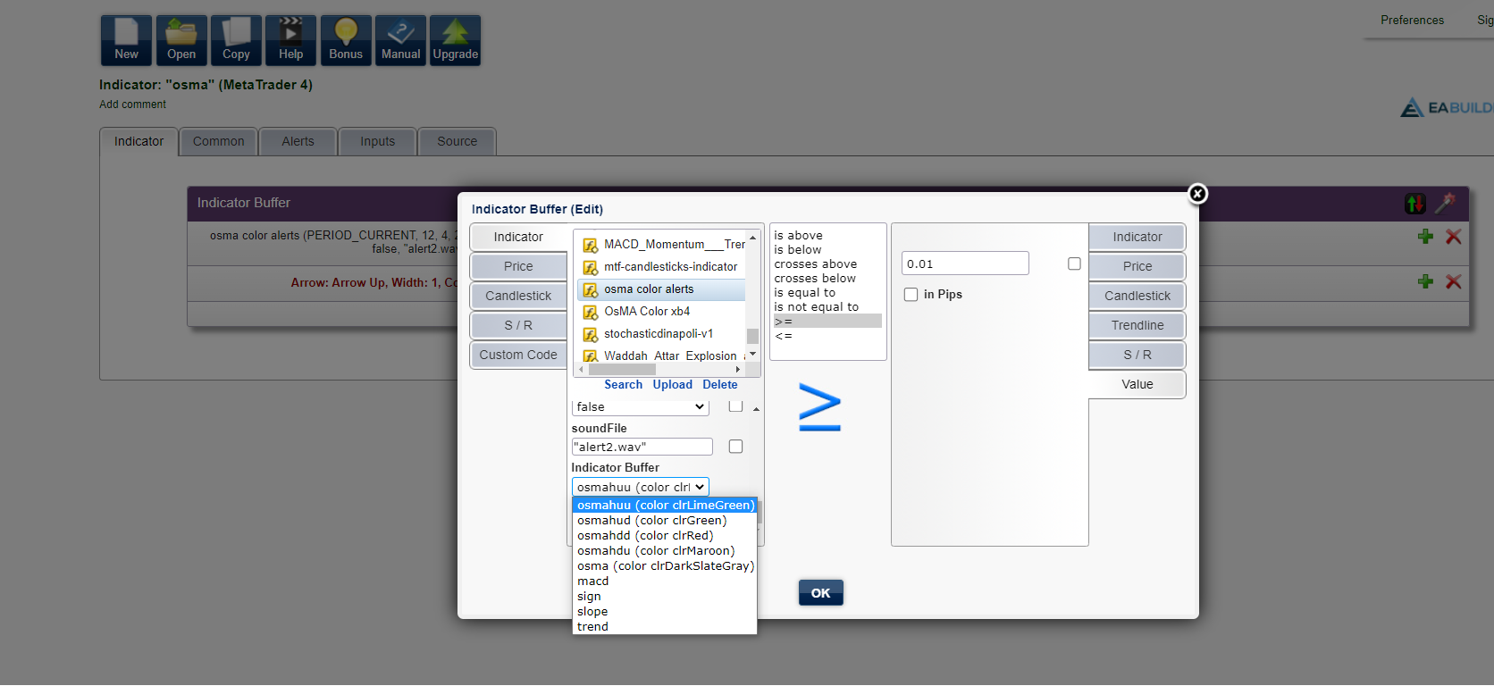Select right-side Indicator tab in dialog

[x=1137, y=237]
